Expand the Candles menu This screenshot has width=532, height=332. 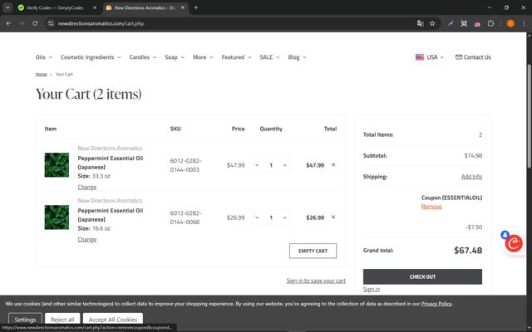(142, 57)
